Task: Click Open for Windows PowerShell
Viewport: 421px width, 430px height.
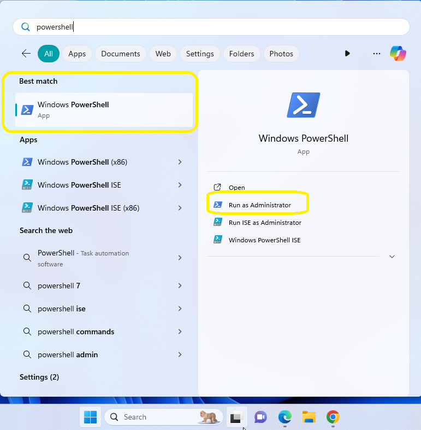Action: [x=237, y=187]
